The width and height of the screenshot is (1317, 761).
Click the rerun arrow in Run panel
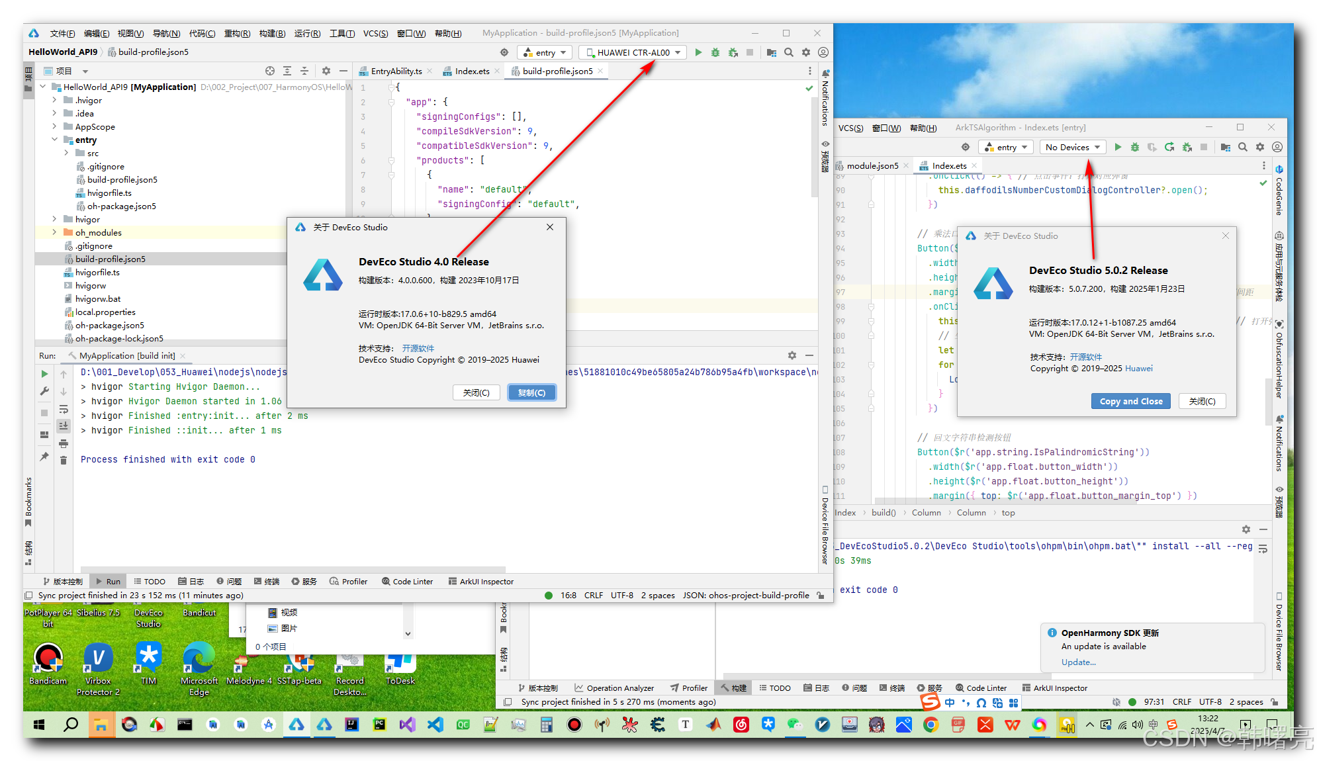[45, 374]
